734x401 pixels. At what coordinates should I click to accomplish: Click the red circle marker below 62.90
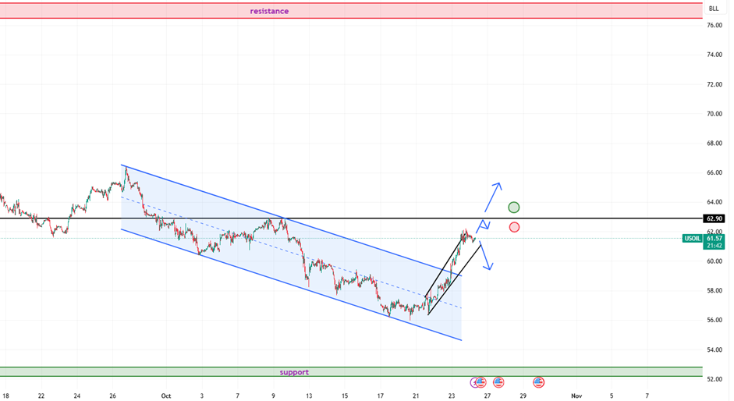tap(514, 227)
